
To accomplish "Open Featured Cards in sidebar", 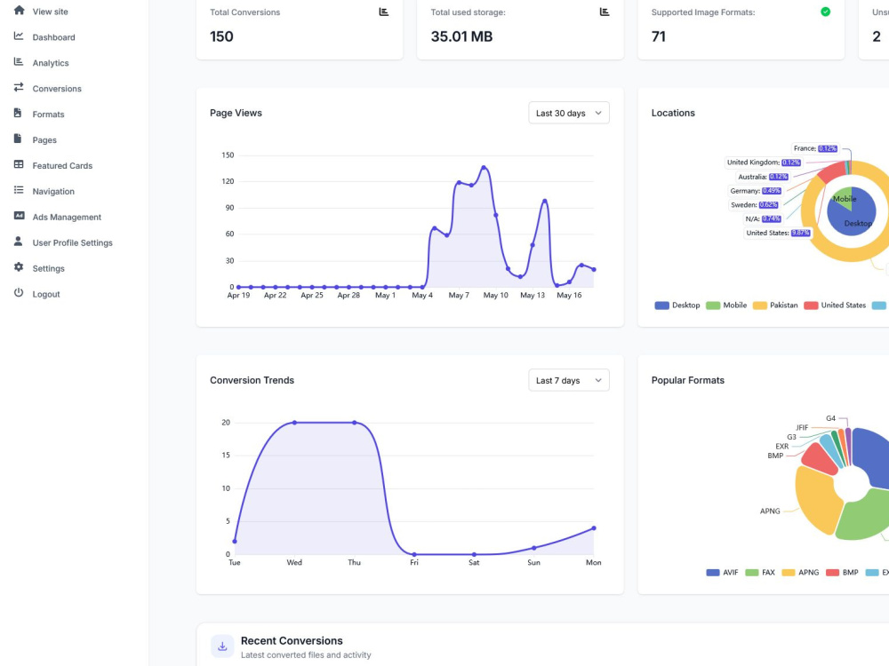I will point(62,165).
